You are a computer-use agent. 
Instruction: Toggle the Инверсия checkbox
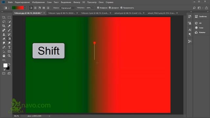tap(98, 8)
